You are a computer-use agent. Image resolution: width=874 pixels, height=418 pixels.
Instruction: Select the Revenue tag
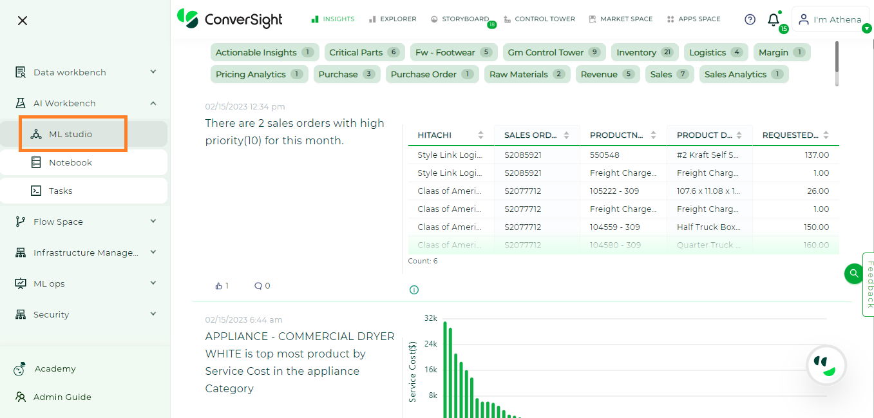click(608, 75)
